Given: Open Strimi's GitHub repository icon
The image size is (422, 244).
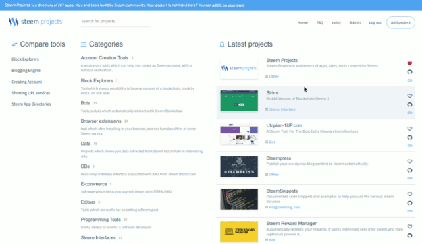Looking at the screenshot, I should pos(410,104).
